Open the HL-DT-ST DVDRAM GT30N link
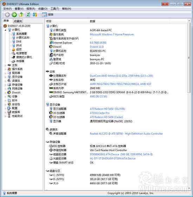 113,159
